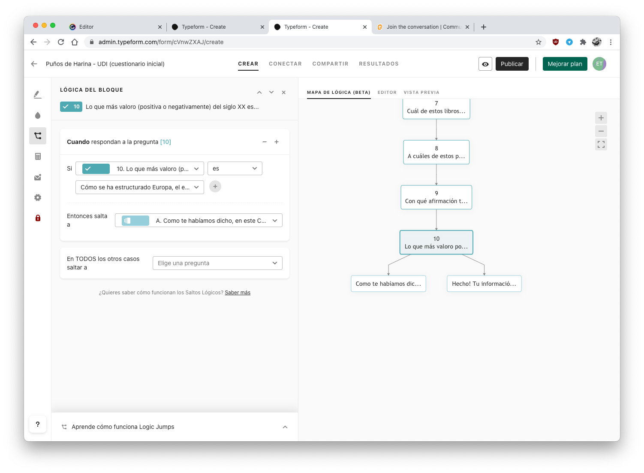Open the uBlock shield extension icon
This screenshot has width=644, height=473.
pos(556,42)
